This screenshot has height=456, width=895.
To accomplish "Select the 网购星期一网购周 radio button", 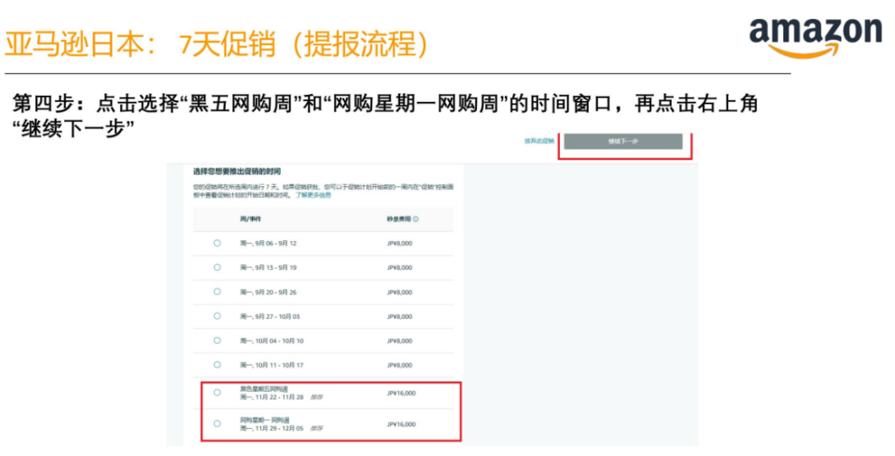I will 217,423.
